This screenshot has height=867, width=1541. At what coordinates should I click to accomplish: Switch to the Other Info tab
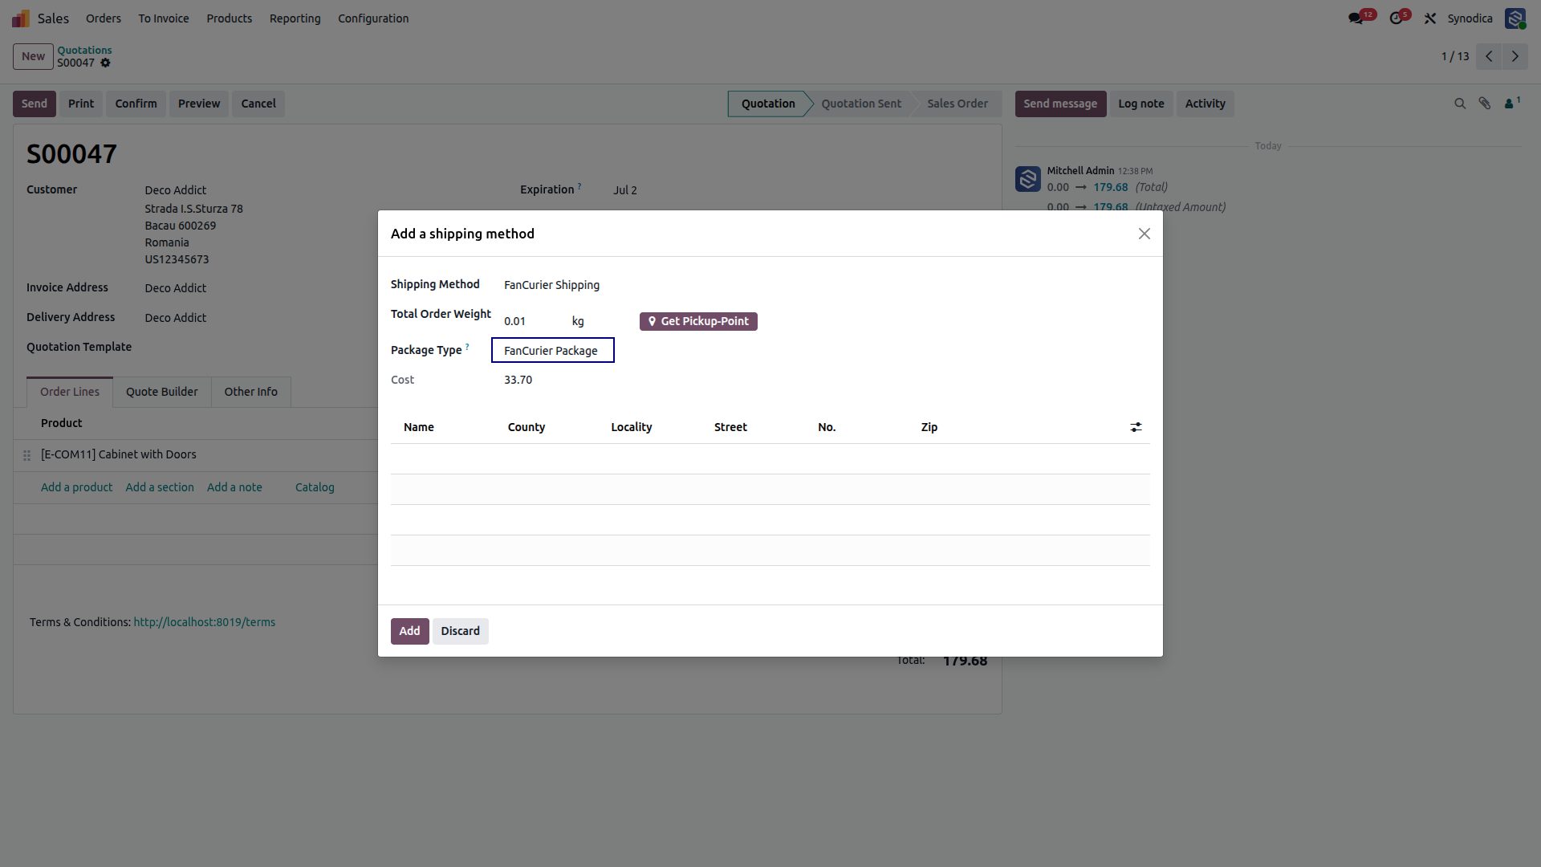(251, 392)
